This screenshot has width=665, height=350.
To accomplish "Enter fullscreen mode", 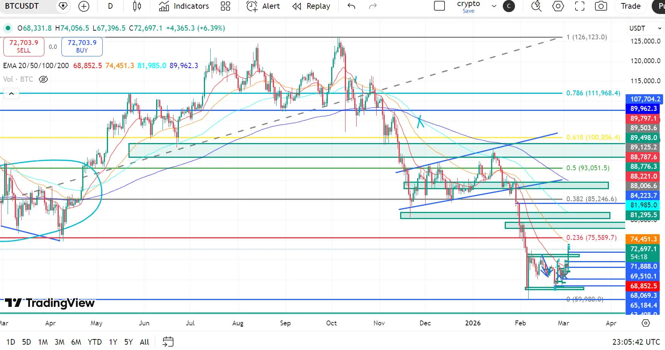I will (x=580, y=6).
